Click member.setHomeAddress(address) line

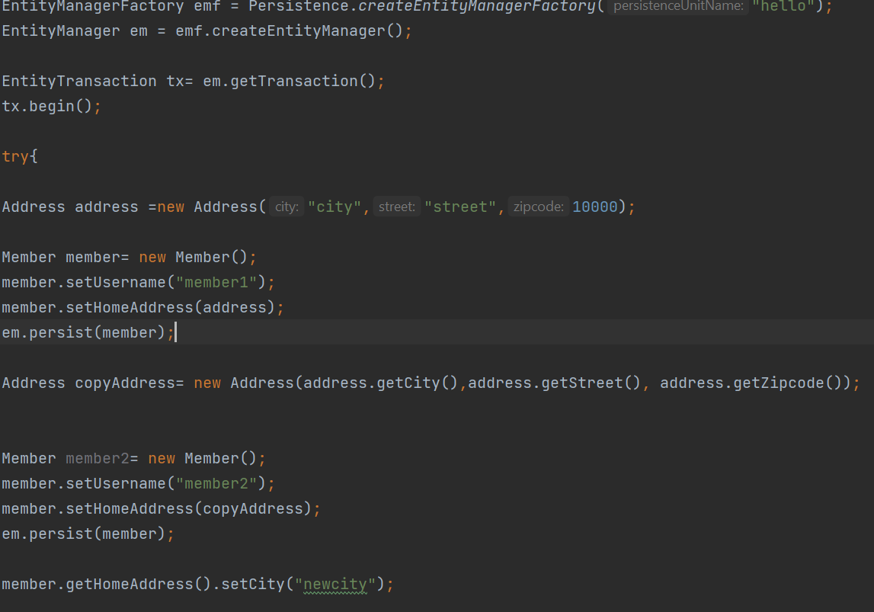(142, 308)
